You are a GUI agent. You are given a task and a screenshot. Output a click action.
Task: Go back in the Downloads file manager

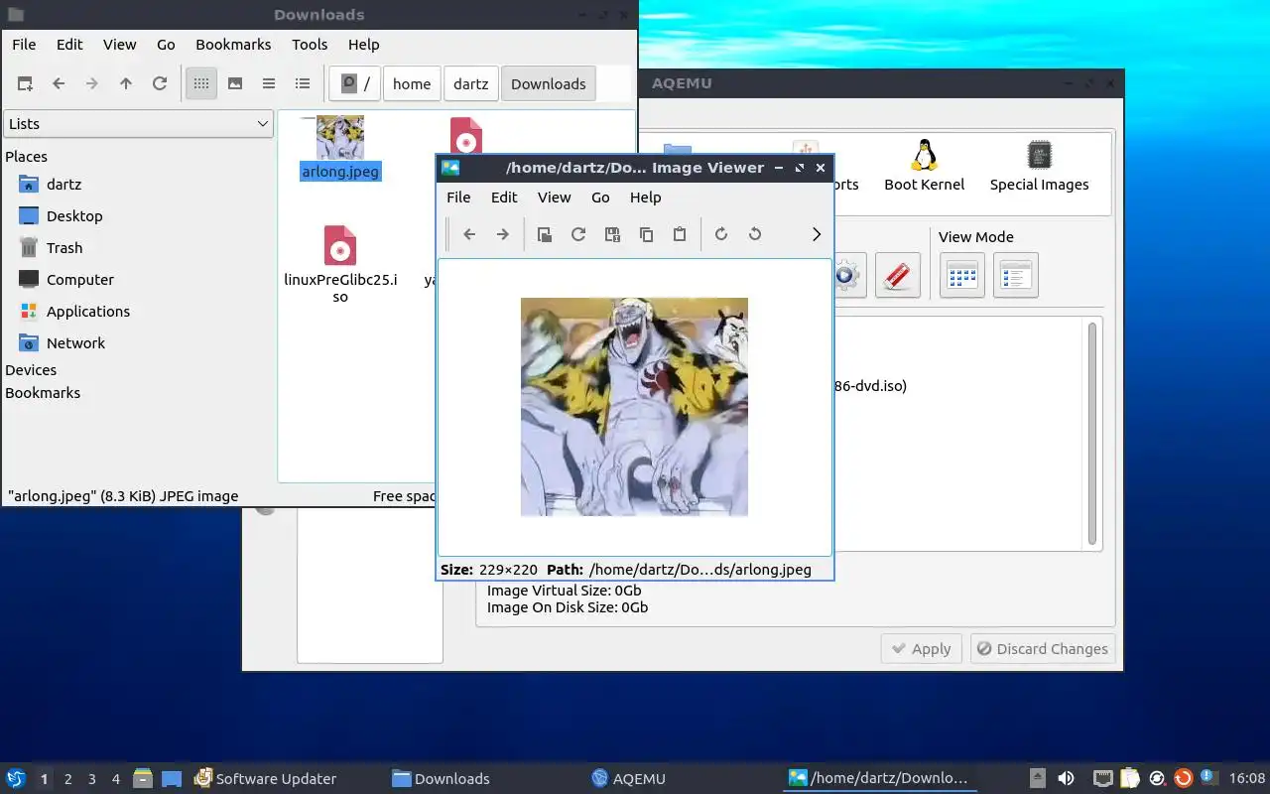pyautogui.click(x=59, y=83)
